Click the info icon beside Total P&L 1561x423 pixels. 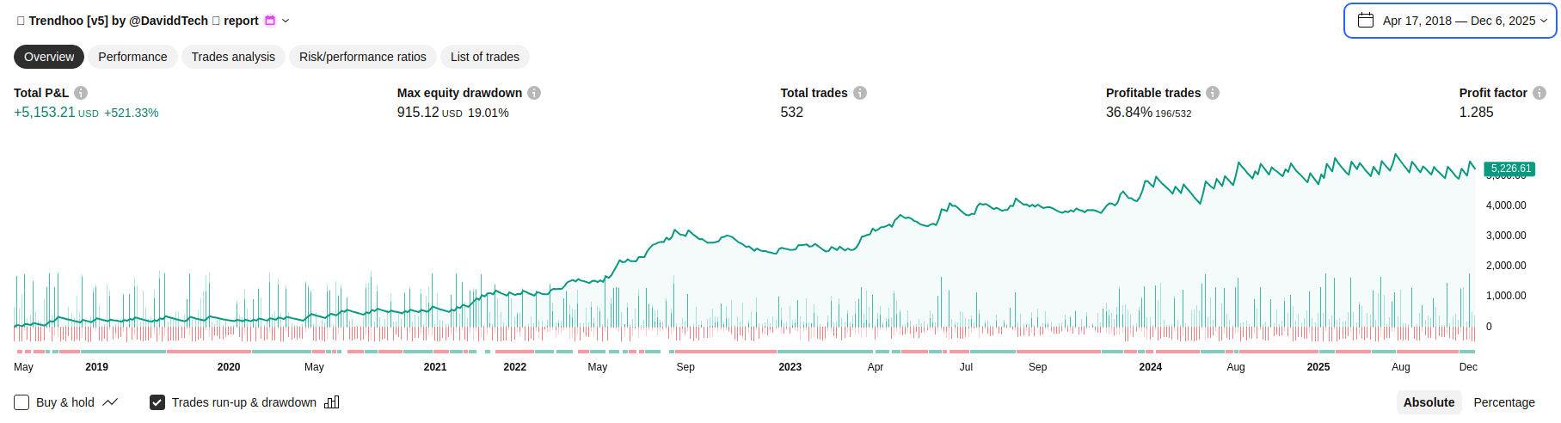[x=81, y=93]
